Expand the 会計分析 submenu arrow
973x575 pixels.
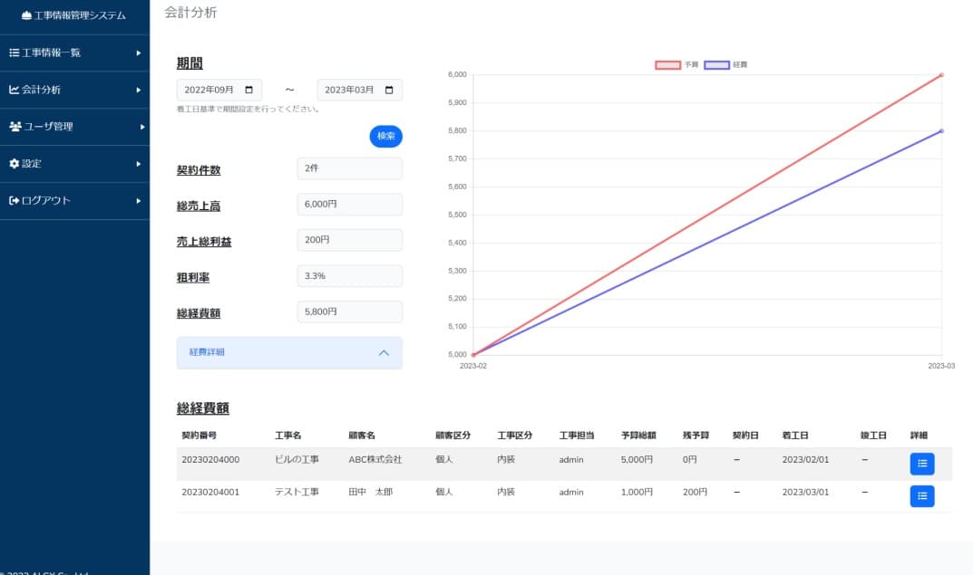point(139,90)
